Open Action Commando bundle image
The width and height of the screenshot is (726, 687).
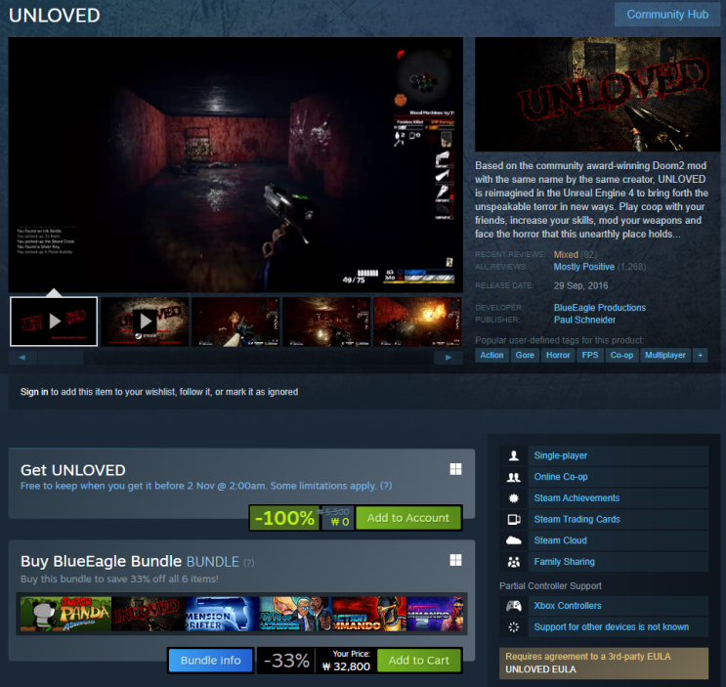[369, 614]
